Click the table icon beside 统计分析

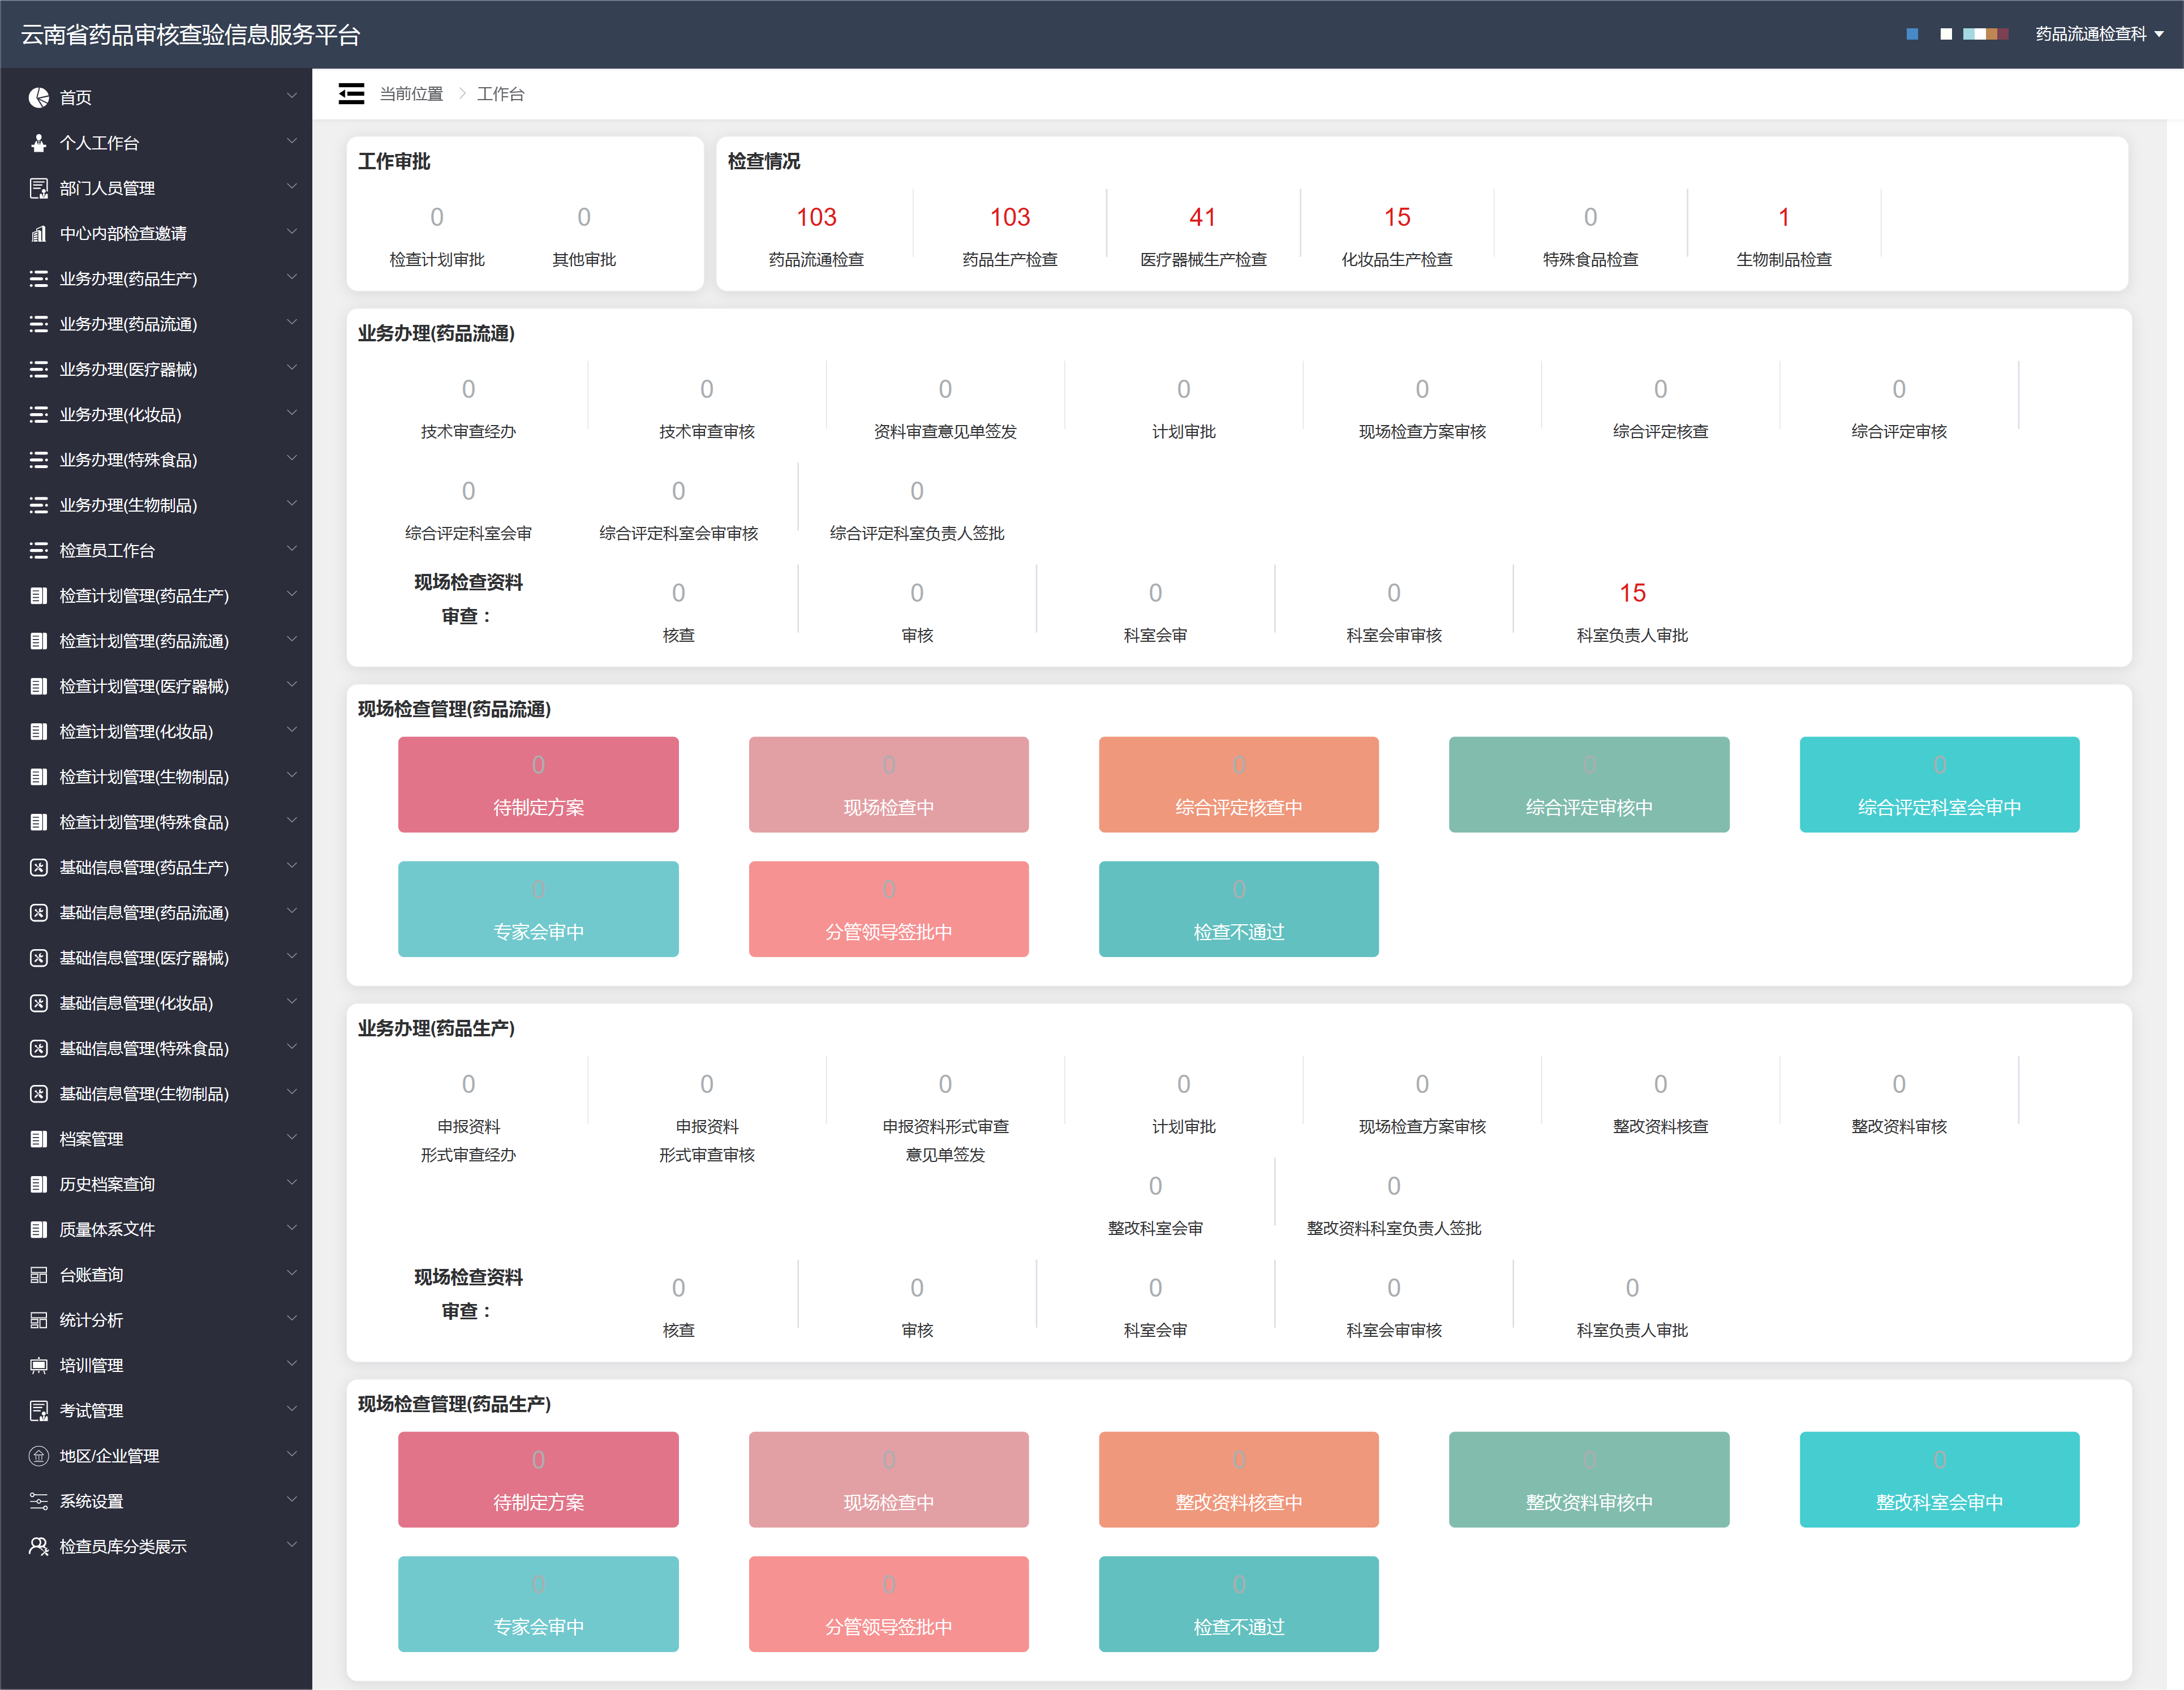coord(38,1320)
